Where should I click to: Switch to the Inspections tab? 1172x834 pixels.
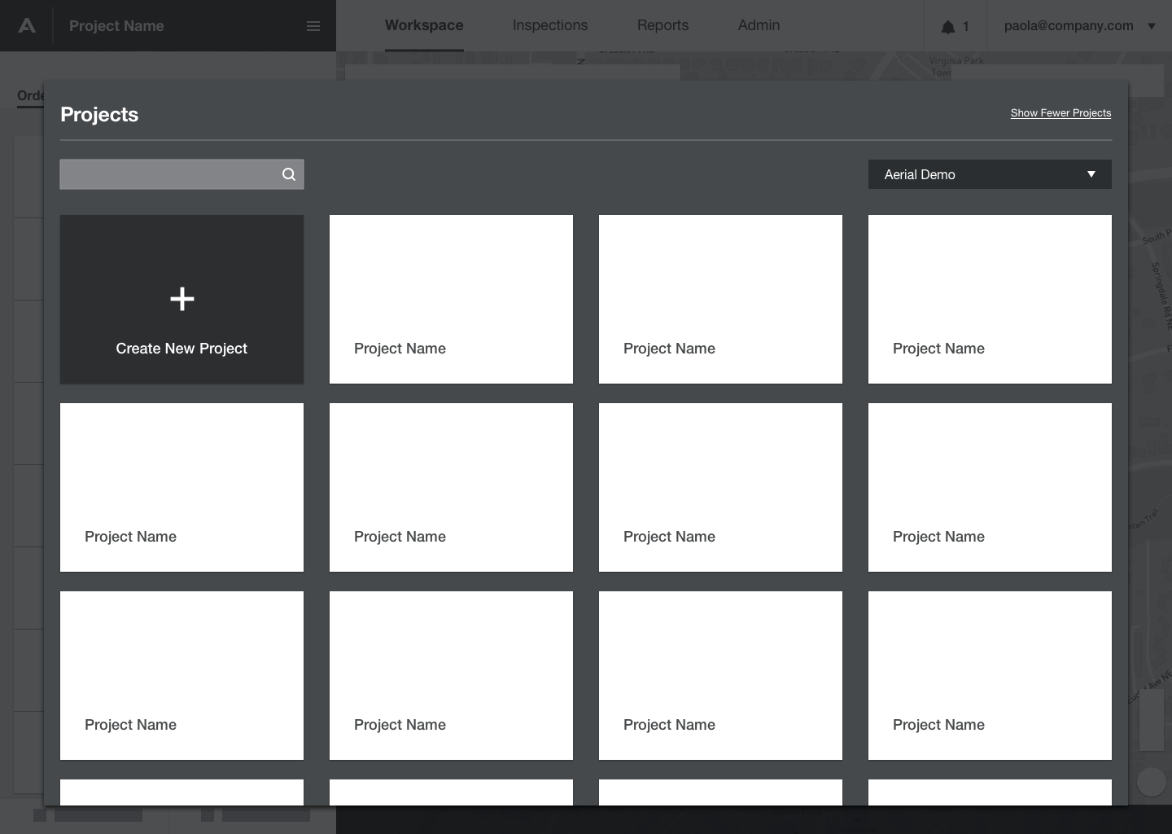pyautogui.click(x=549, y=25)
